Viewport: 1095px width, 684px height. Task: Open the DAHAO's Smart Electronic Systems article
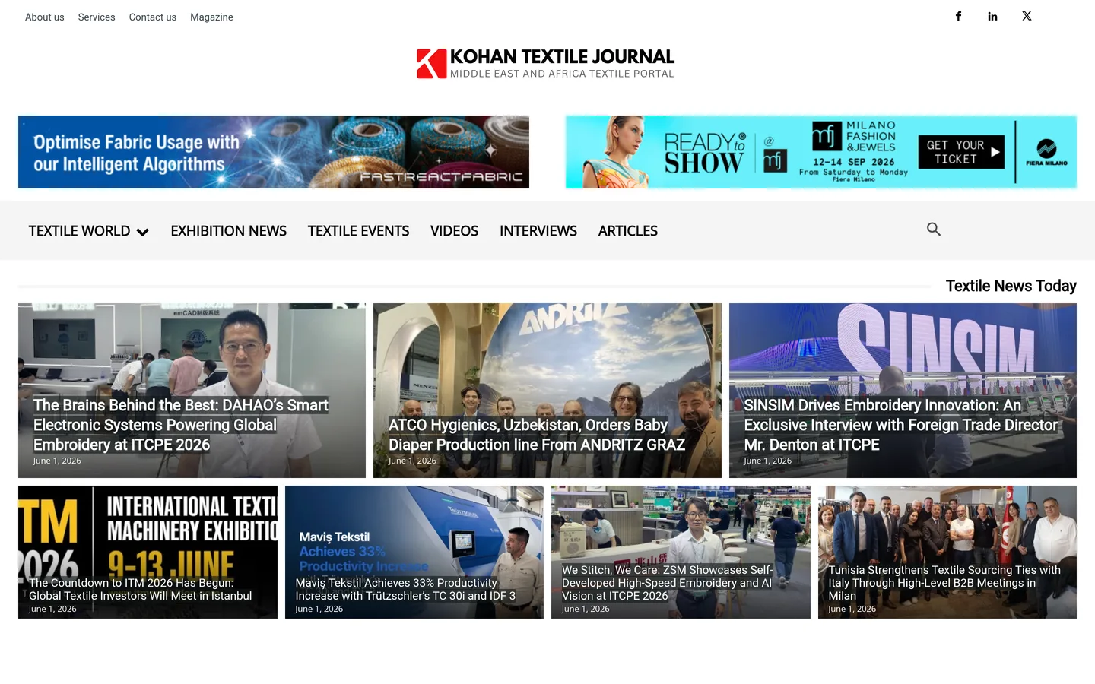pos(181,425)
